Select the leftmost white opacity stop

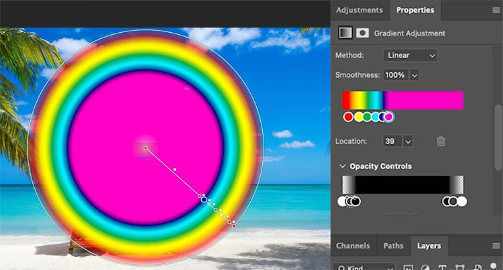coord(342,202)
